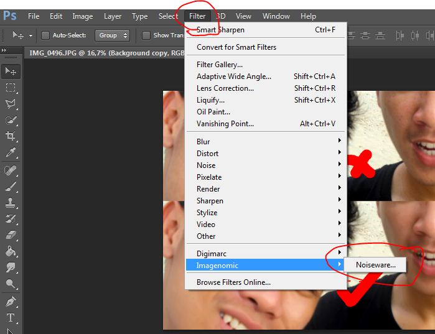This screenshot has height=334, width=435.
Task: Click the distribute left edges icon
Action: click(400, 35)
